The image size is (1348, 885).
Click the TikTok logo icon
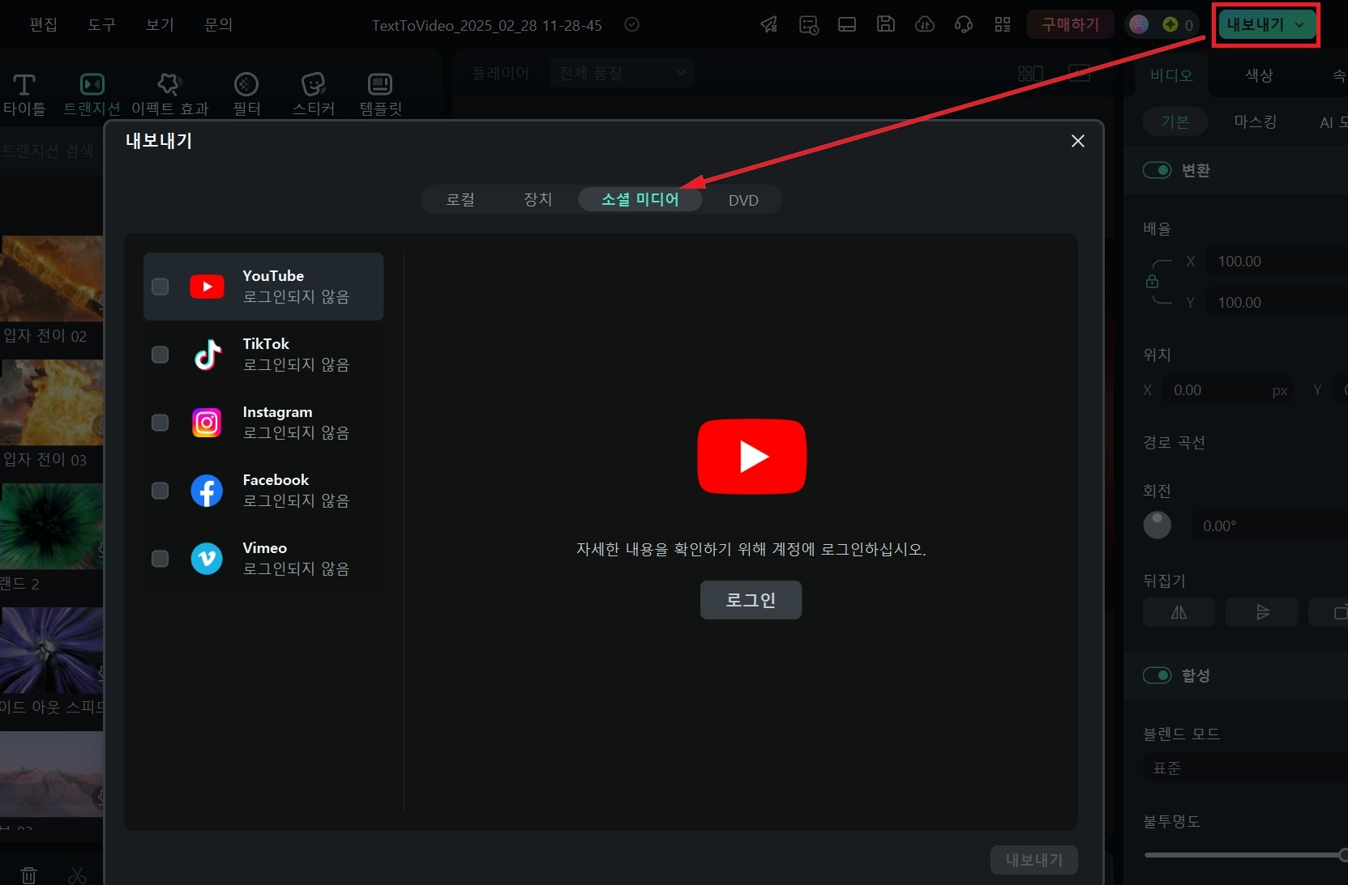click(208, 355)
